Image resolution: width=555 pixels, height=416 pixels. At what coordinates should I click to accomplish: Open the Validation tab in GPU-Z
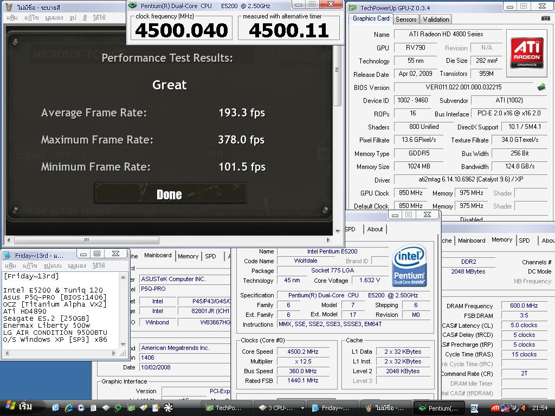[436, 19]
